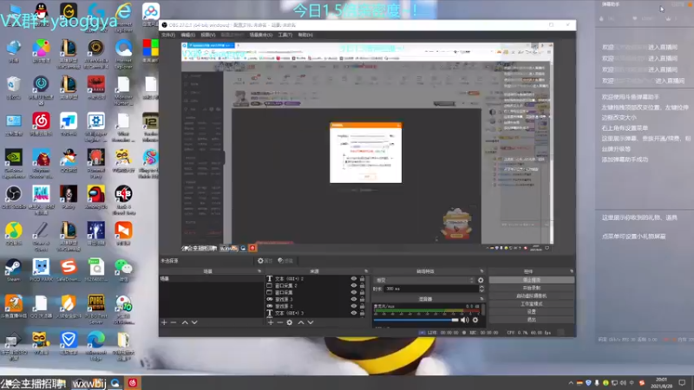This screenshot has width=694, height=390.
Task: Open the Recycle Bin on desktop
Action: [x=13, y=88]
